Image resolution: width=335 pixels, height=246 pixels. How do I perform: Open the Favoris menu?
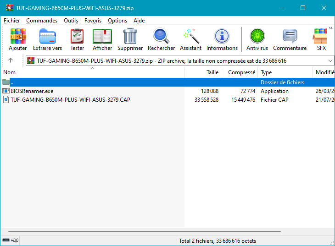coord(93,21)
